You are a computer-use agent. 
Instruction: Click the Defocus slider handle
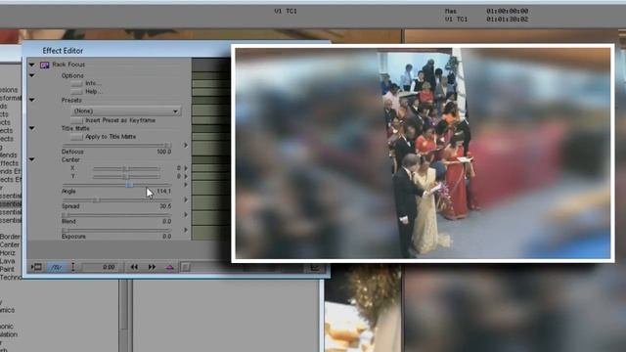pyautogui.click(x=168, y=146)
